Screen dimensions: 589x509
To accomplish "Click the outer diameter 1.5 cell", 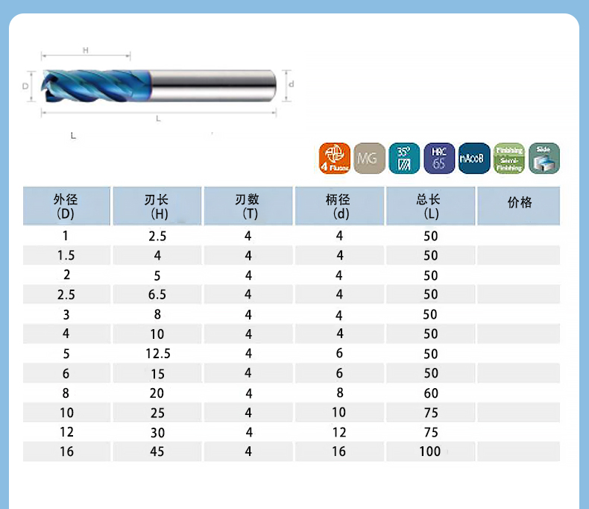I will click(66, 256).
